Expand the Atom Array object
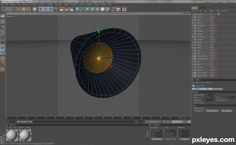Image resolution: width=236 pixels, height=145 pixels. click(193, 36)
